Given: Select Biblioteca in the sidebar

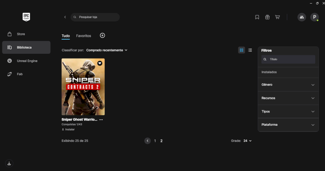Looking at the screenshot, I should tap(26, 47).
